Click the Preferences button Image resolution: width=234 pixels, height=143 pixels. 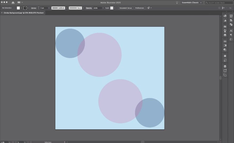(x=140, y=8)
